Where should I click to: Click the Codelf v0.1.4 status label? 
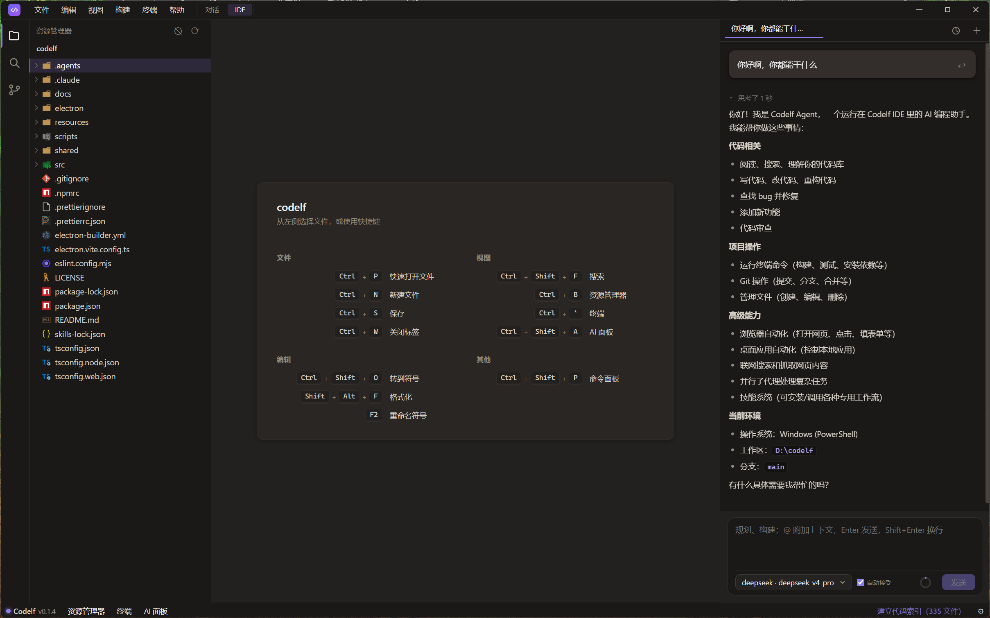coord(31,611)
